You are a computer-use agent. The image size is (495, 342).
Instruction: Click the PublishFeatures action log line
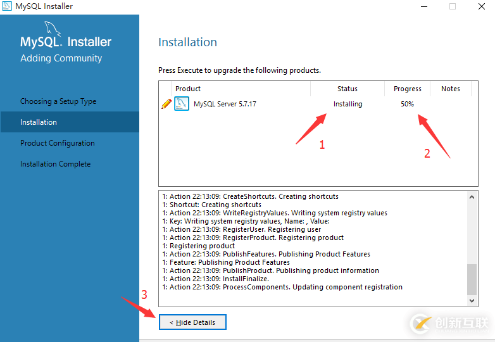(x=266, y=254)
